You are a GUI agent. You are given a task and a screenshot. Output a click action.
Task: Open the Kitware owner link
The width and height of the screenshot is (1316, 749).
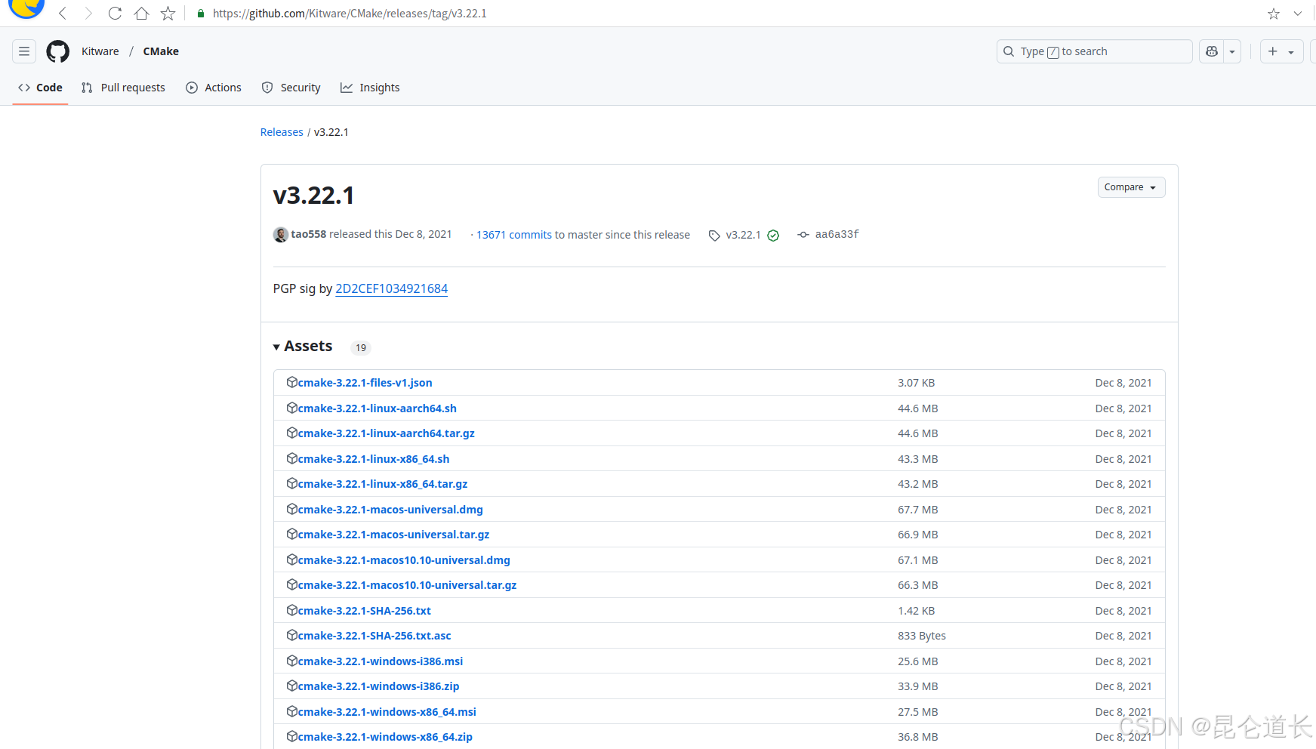[100, 51]
